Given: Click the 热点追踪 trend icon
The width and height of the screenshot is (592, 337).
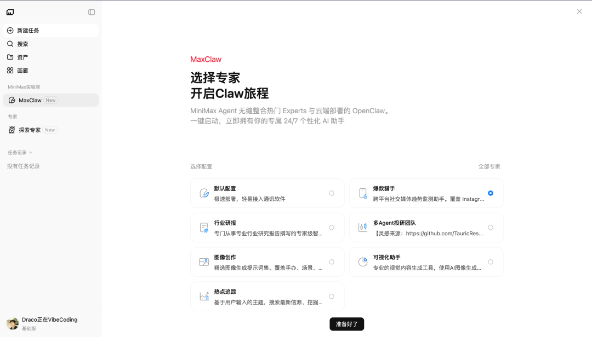Looking at the screenshot, I should click(204, 297).
